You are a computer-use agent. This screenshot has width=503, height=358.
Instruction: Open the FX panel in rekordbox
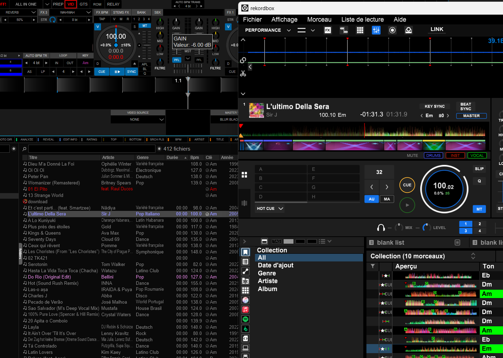coord(328,30)
